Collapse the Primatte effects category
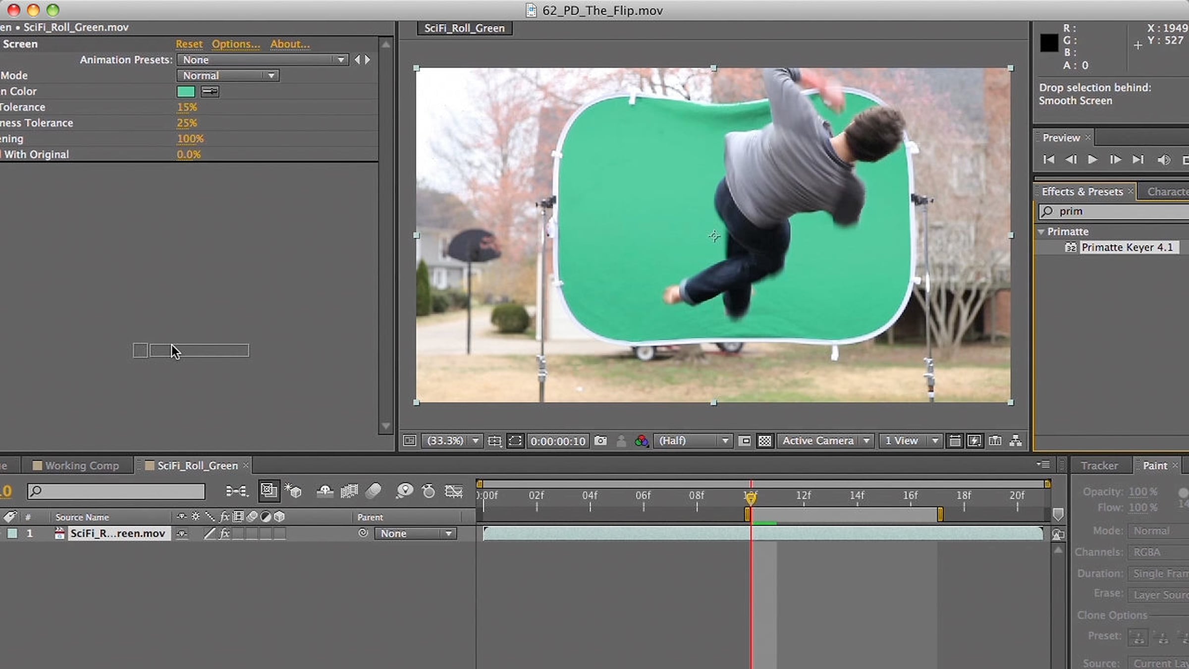1189x669 pixels. [1041, 231]
